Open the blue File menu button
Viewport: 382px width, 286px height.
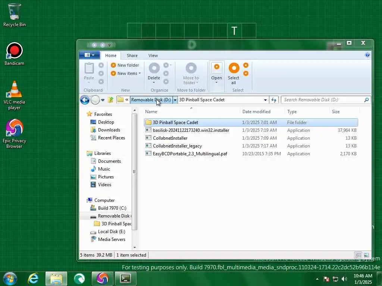click(x=90, y=55)
